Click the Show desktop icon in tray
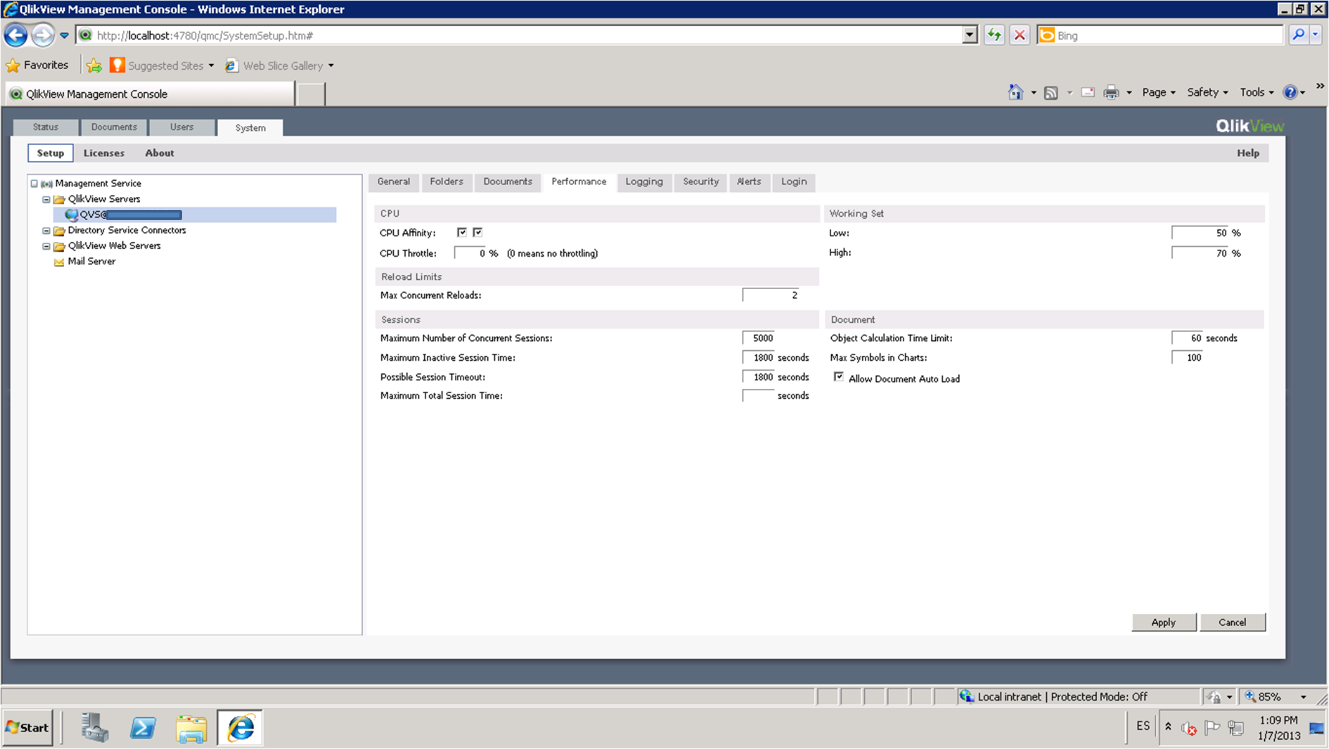The width and height of the screenshot is (1329, 749). point(1317,728)
